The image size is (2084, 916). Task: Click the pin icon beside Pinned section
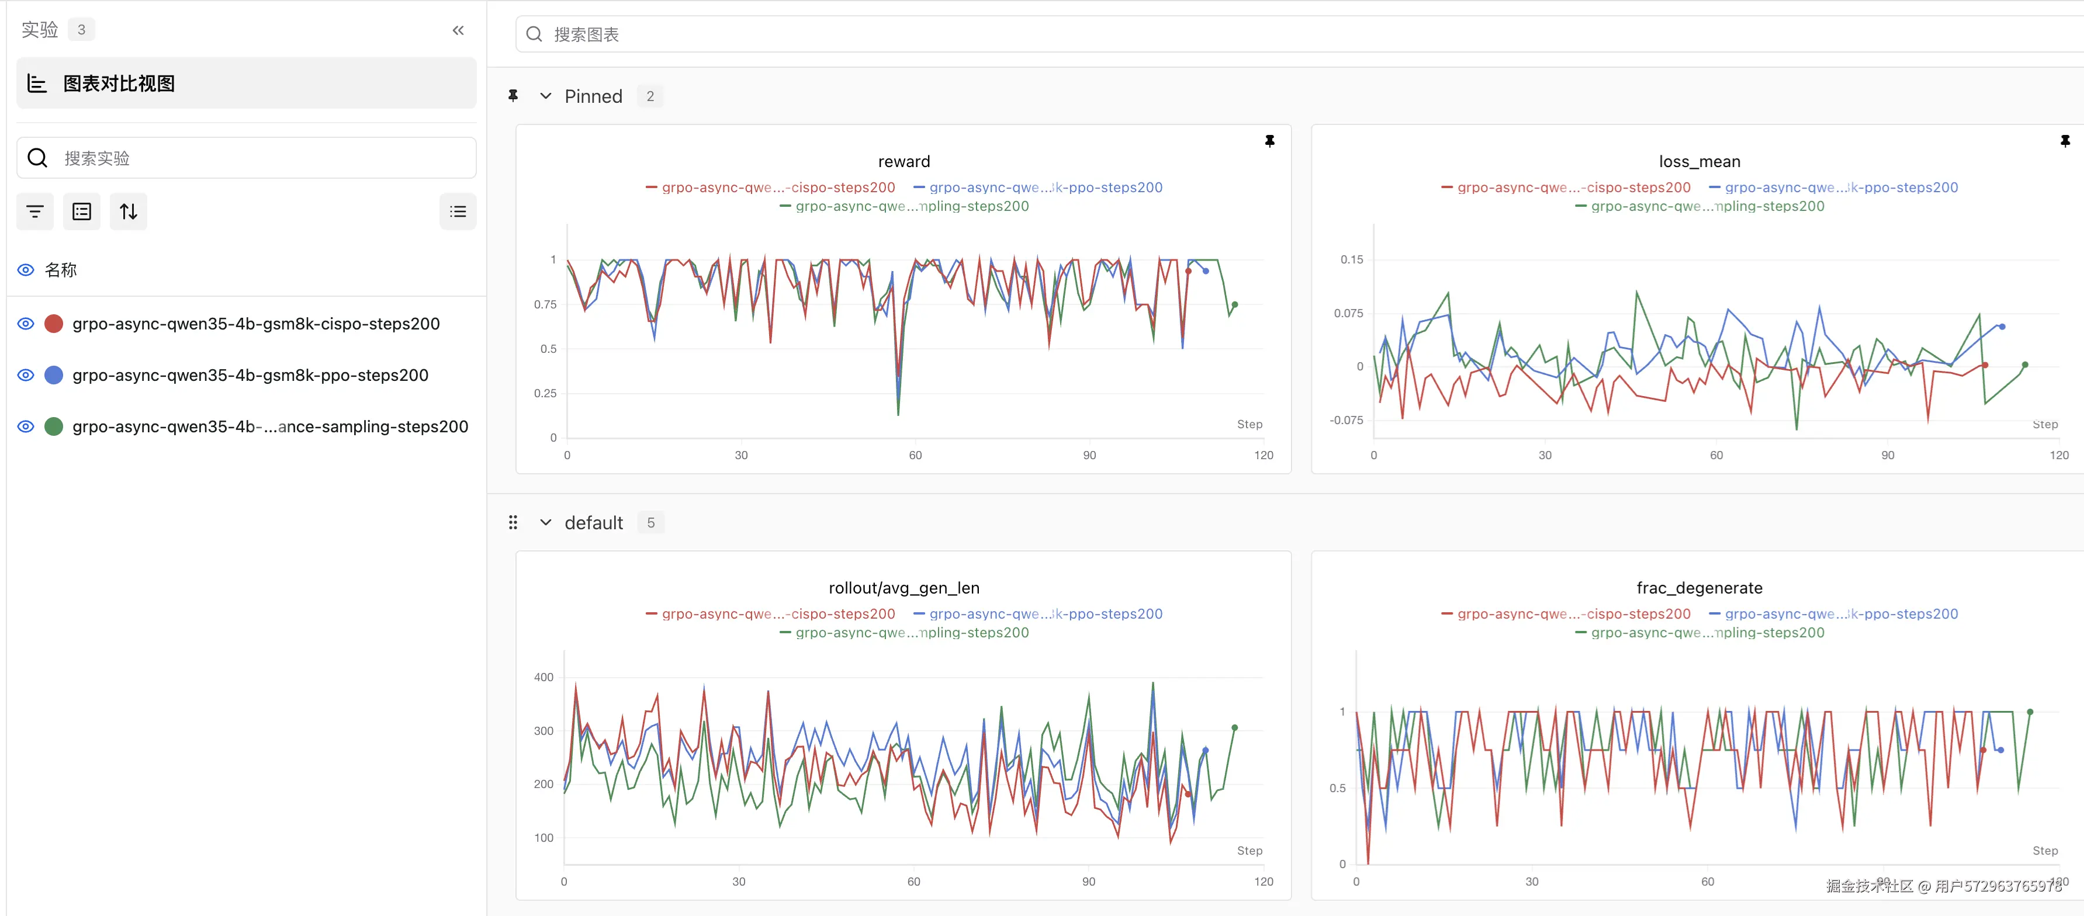[513, 95]
